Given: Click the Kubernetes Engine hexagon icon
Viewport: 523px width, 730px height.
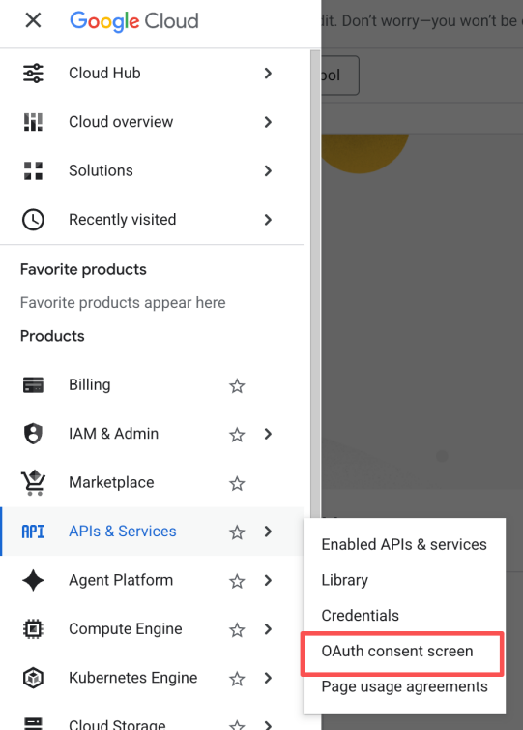Looking at the screenshot, I should [x=33, y=678].
